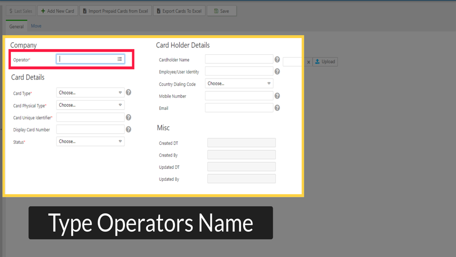Click the Upload button
This screenshot has width=456, height=257.
325,61
